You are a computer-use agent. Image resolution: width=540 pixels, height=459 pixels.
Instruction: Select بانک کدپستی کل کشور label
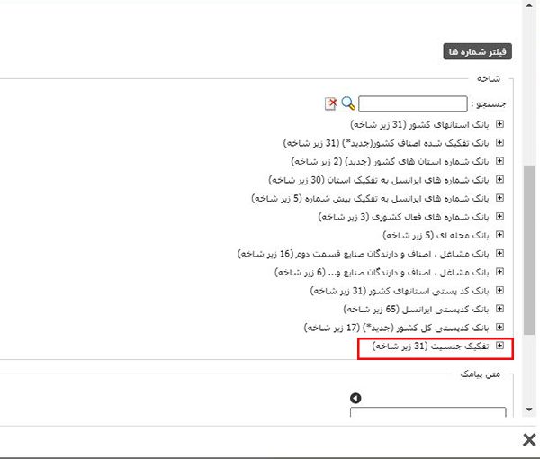tap(396, 328)
